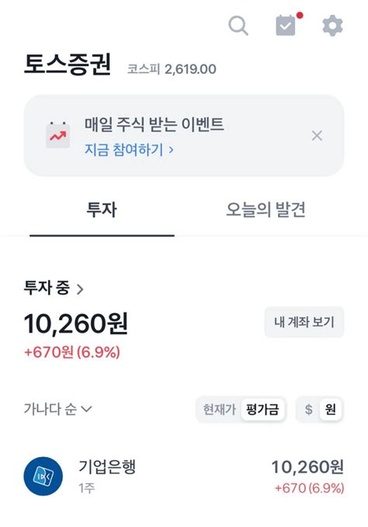View the 코스피 2,619.00 index
The image size is (368, 527).
(172, 69)
